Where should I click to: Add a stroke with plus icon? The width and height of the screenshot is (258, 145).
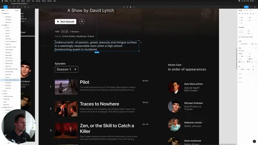pos(256,74)
